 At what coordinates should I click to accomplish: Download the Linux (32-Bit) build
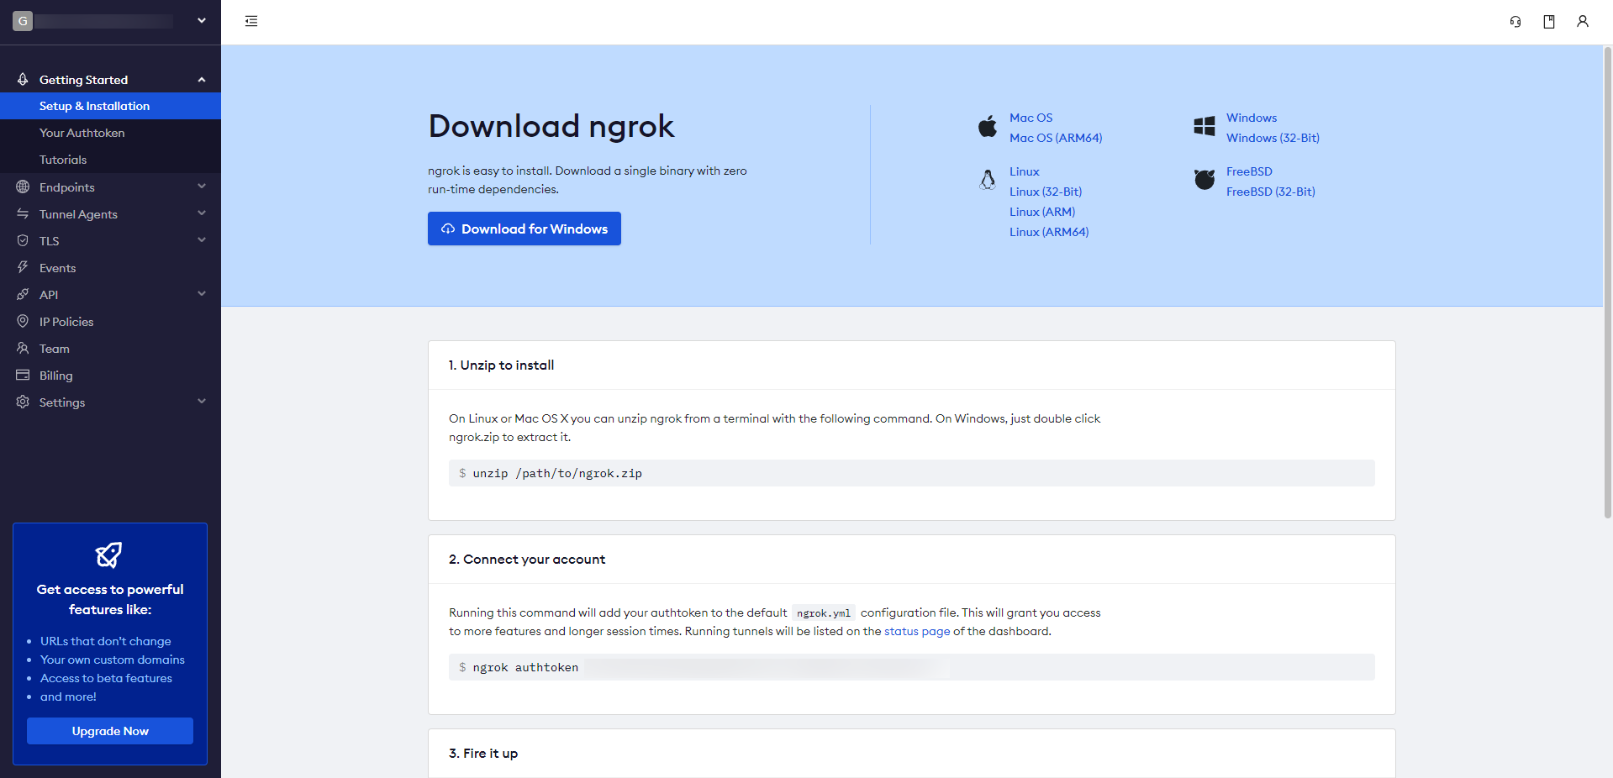coord(1046,192)
